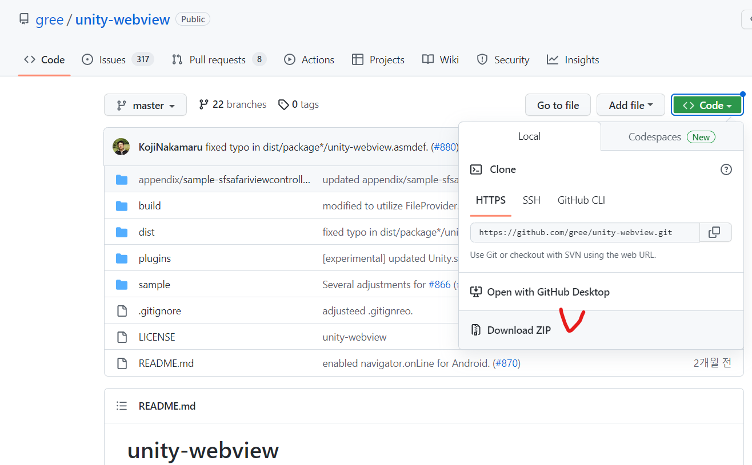
Task: Open the build folder
Action: coord(150,206)
